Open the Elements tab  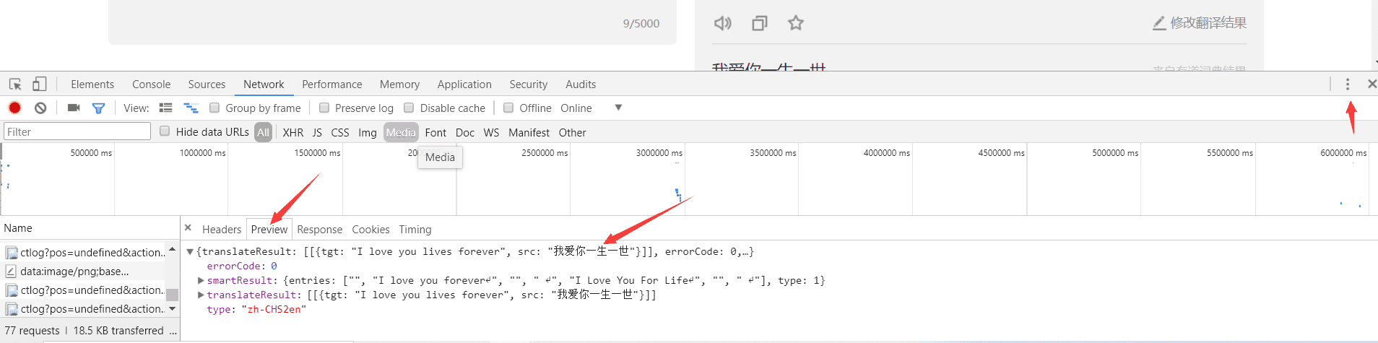click(92, 84)
